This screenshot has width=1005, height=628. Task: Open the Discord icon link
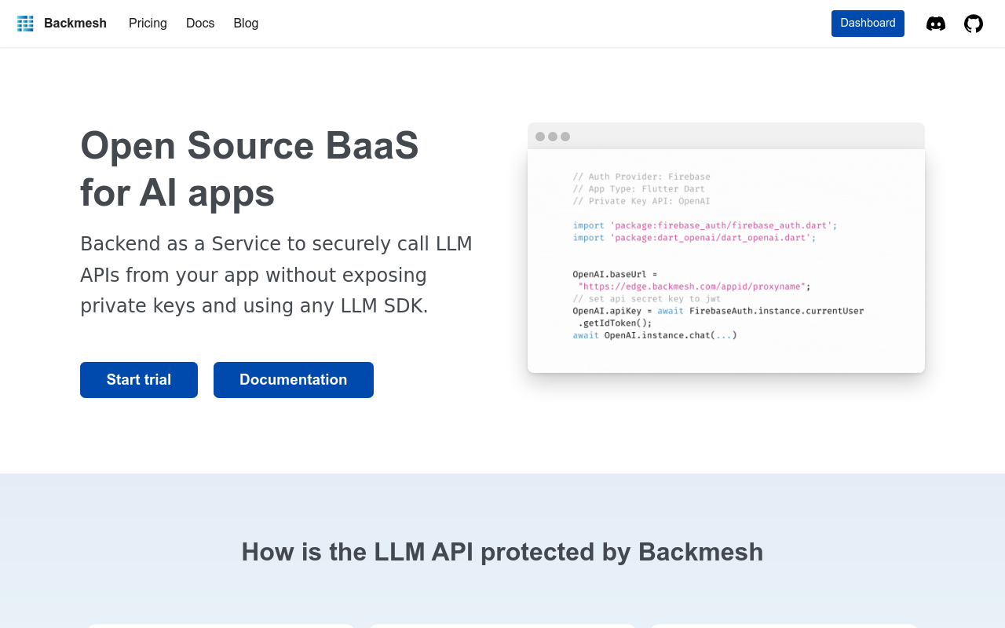[936, 24]
